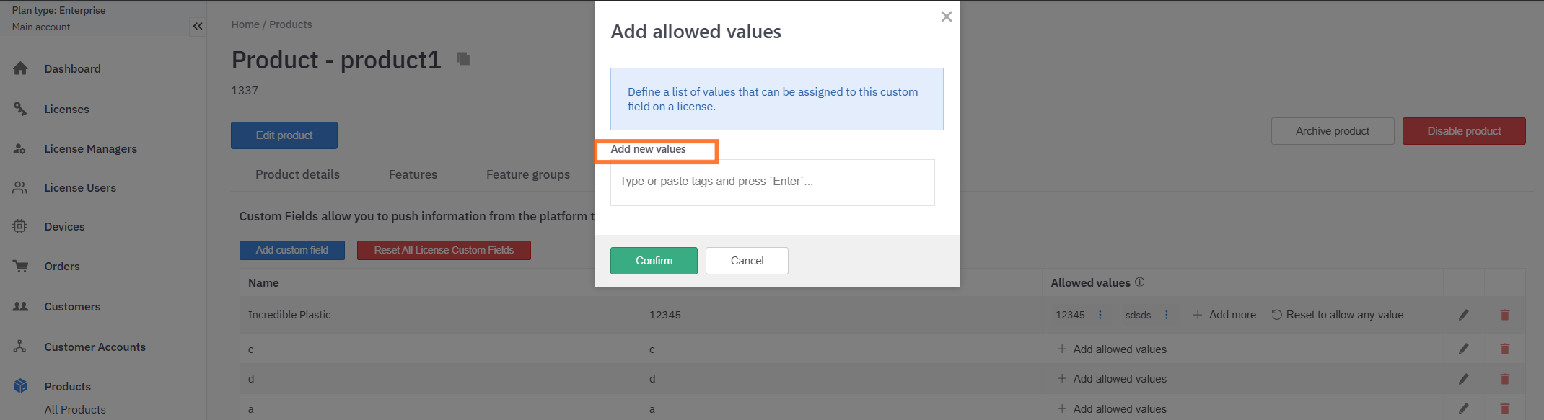Open the Feature groups tab
This screenshot has width=1544, height=420.
point(528,174)
